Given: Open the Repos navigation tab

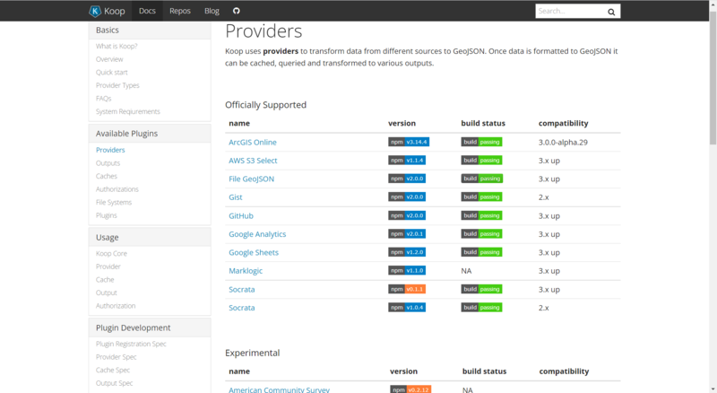Looking at the screenshot, I should click(x=180, y=11).
